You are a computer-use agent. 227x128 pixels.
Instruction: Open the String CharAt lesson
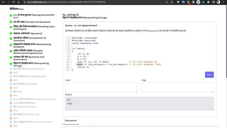[x=25, y=107]
